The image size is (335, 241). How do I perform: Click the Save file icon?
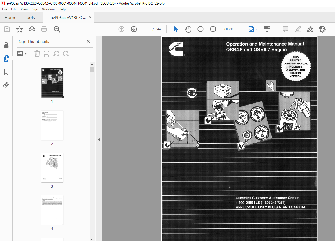coord(7,29)
